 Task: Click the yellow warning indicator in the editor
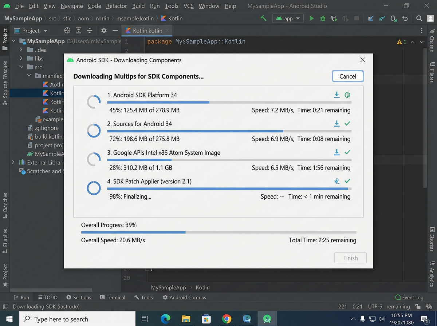pos(402,42)
